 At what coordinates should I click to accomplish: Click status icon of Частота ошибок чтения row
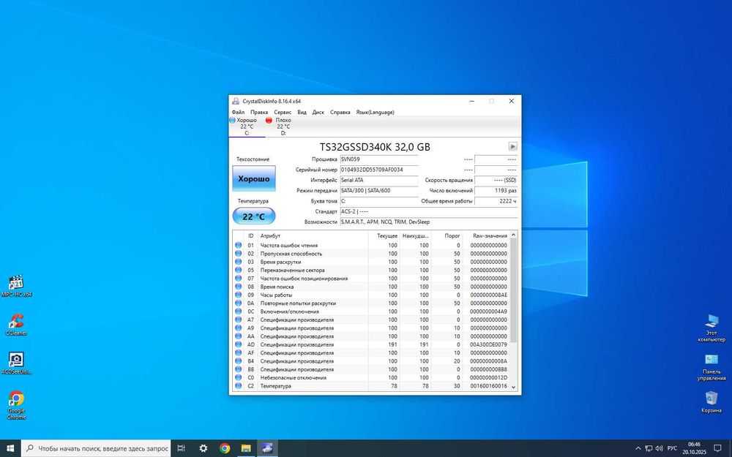tap(238, 245)
